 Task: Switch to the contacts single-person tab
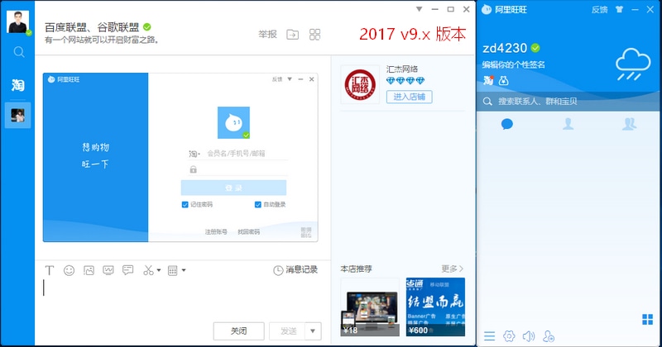568,124
